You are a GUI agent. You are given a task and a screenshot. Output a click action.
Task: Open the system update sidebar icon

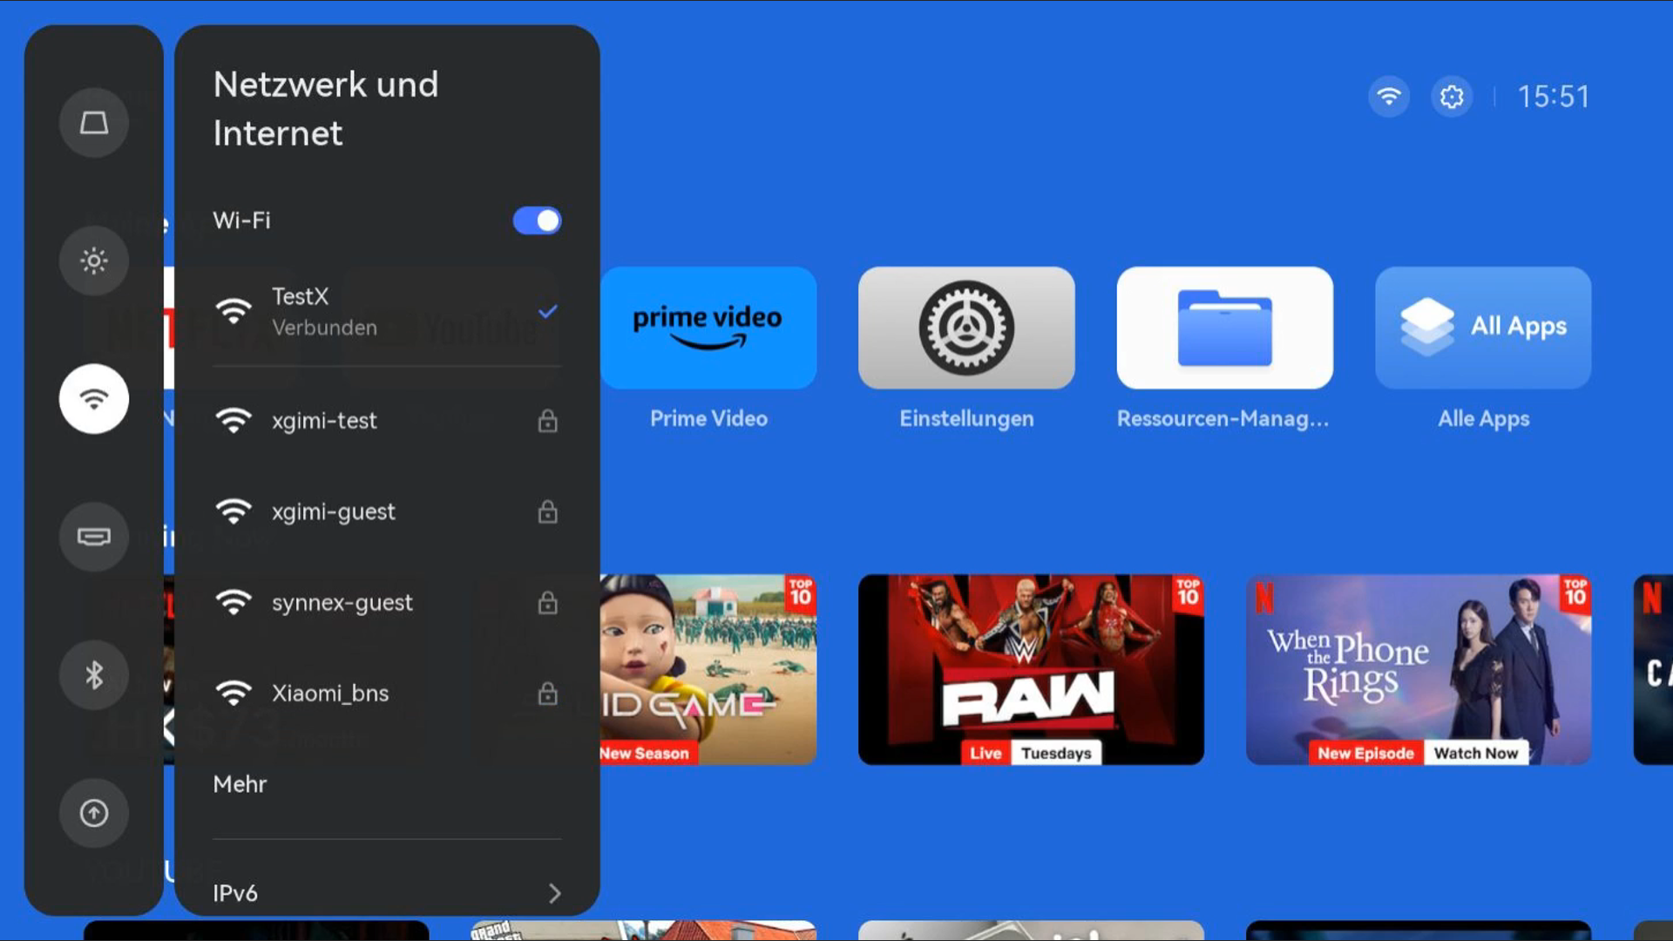94,813
